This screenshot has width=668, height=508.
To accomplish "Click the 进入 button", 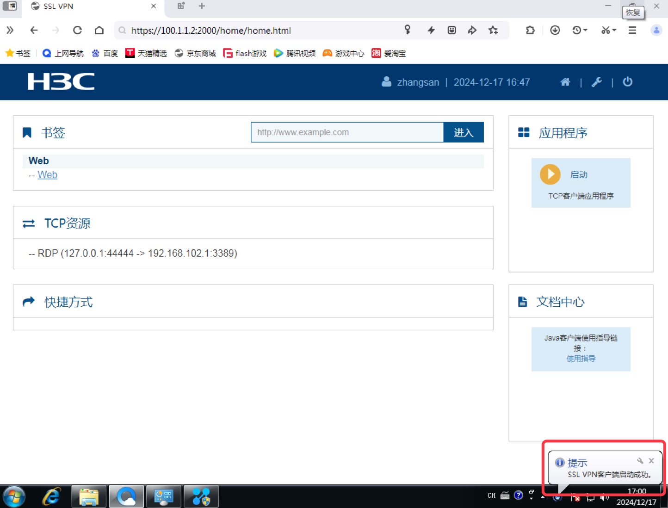I will pos(464,132).
